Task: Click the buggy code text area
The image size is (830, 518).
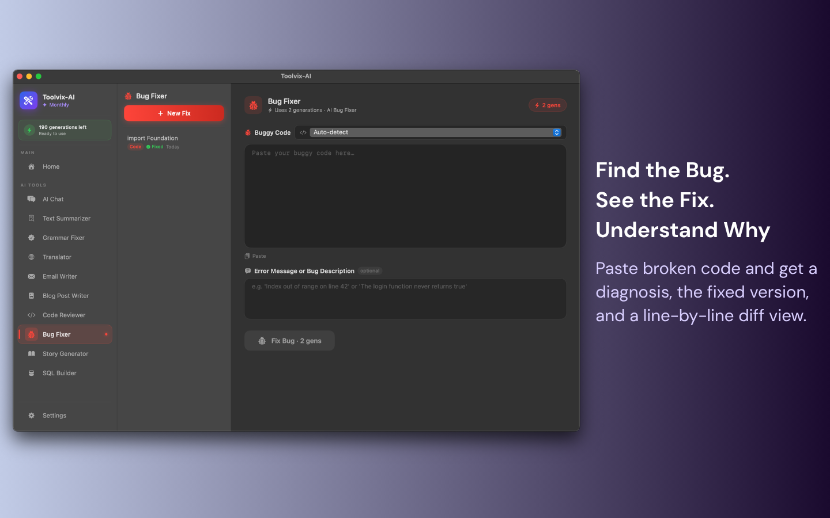Action: (405, 196)
